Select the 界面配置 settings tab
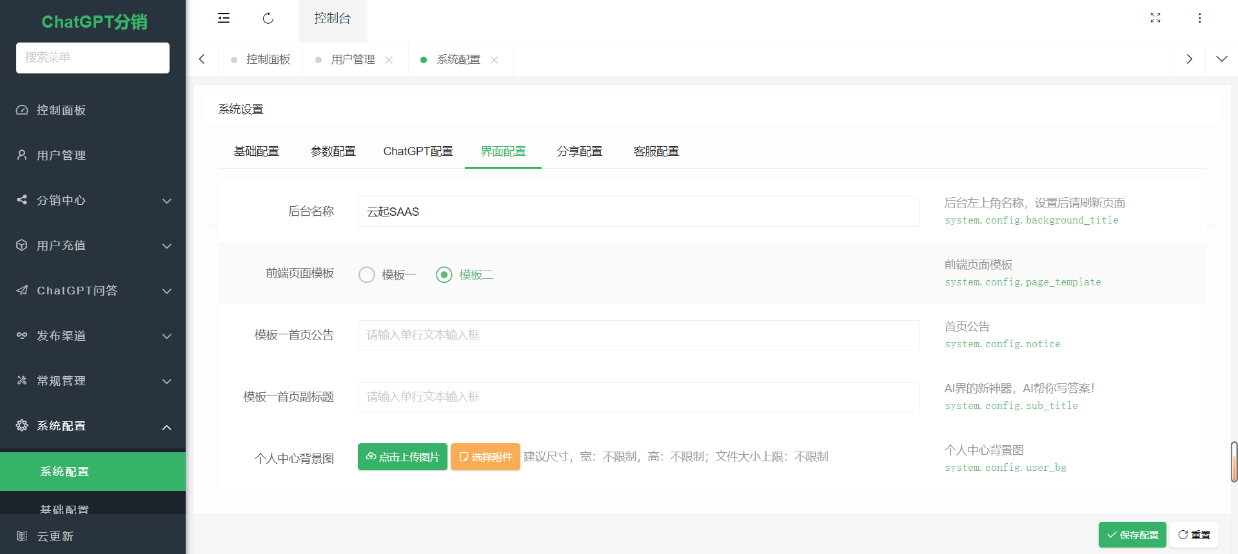 coord(504,151)
